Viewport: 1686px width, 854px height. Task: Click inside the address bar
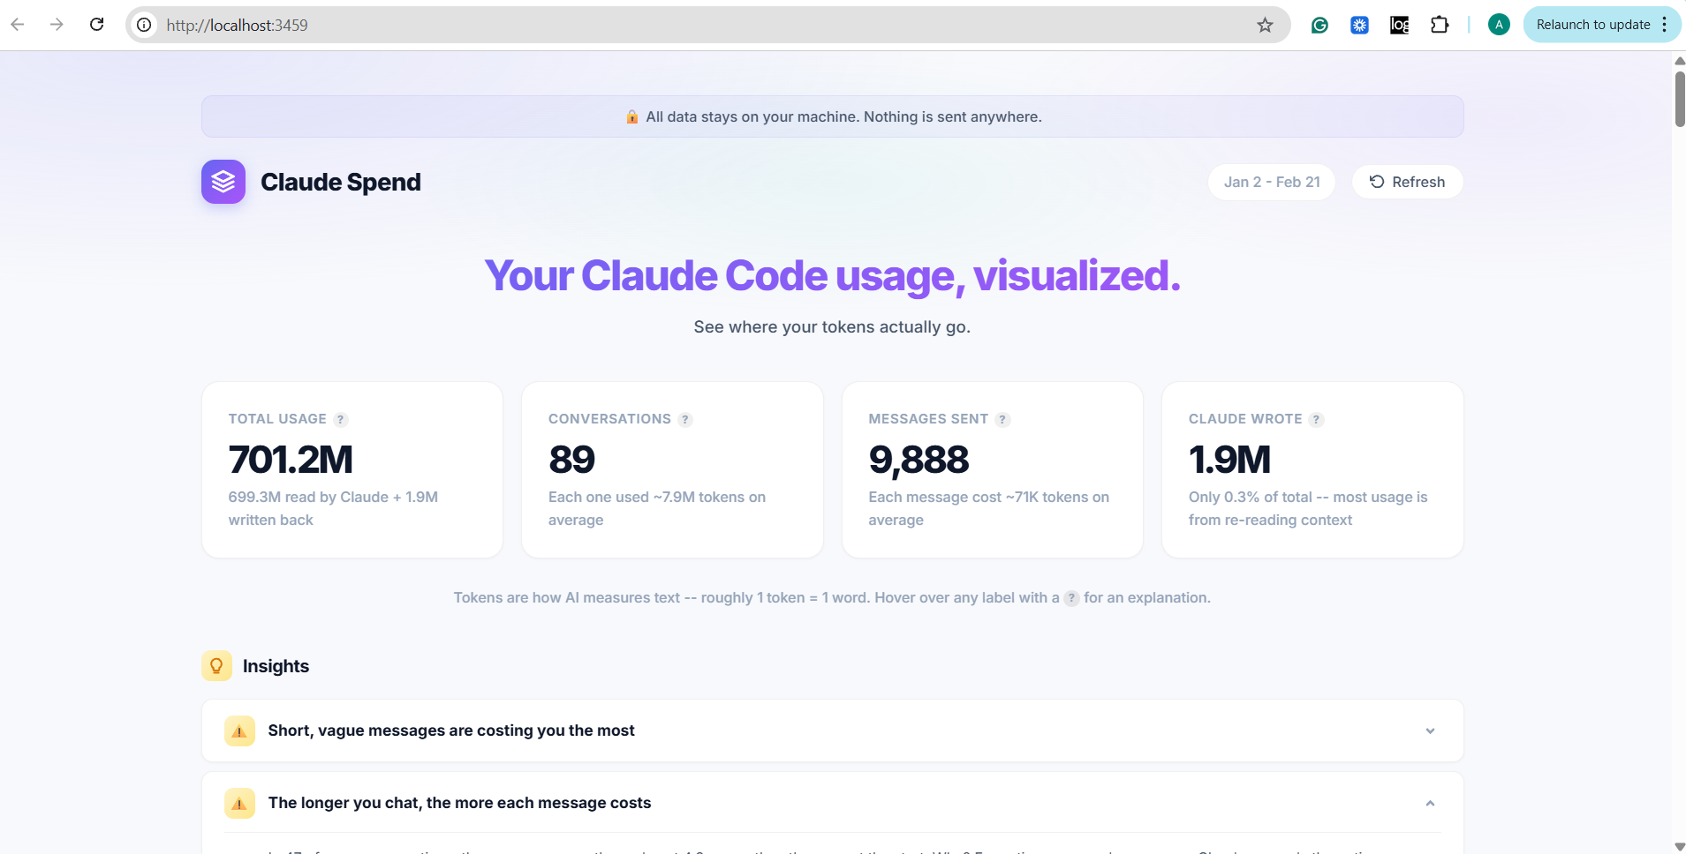pos(618,25)
